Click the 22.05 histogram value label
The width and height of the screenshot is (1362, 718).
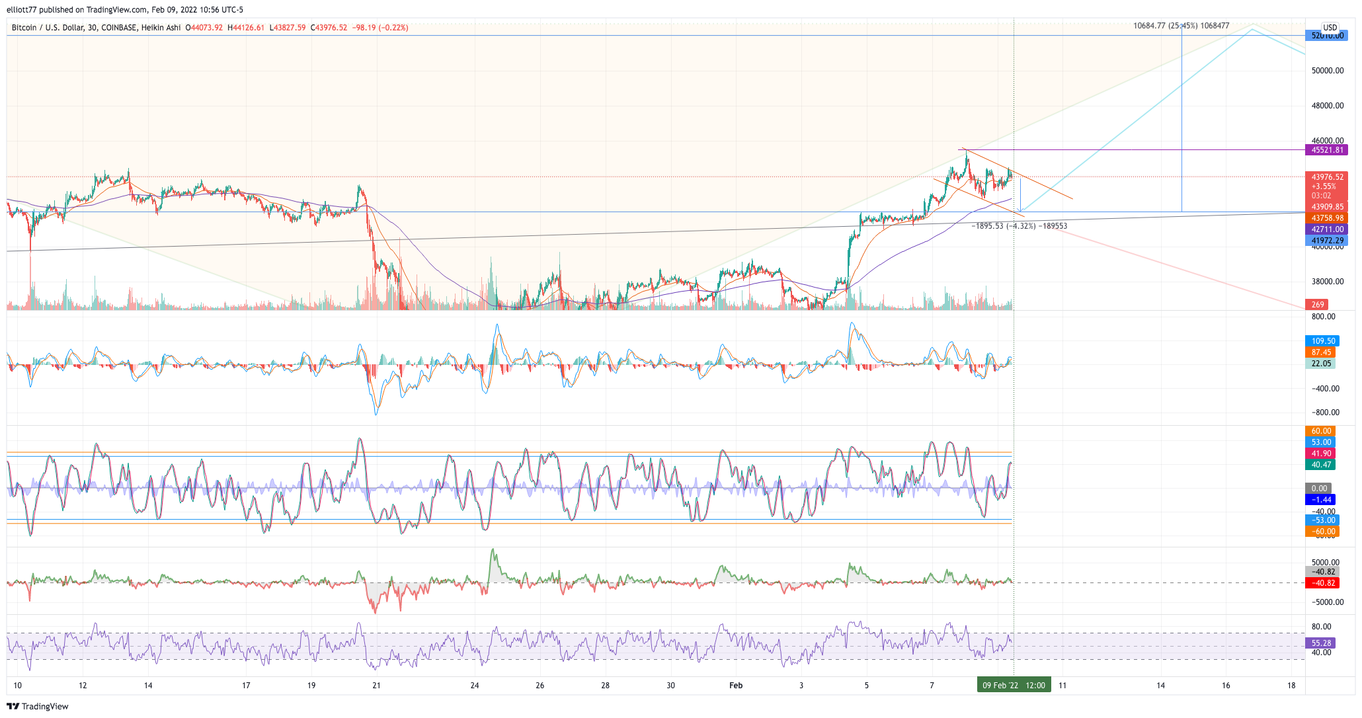click(1320, 364)
